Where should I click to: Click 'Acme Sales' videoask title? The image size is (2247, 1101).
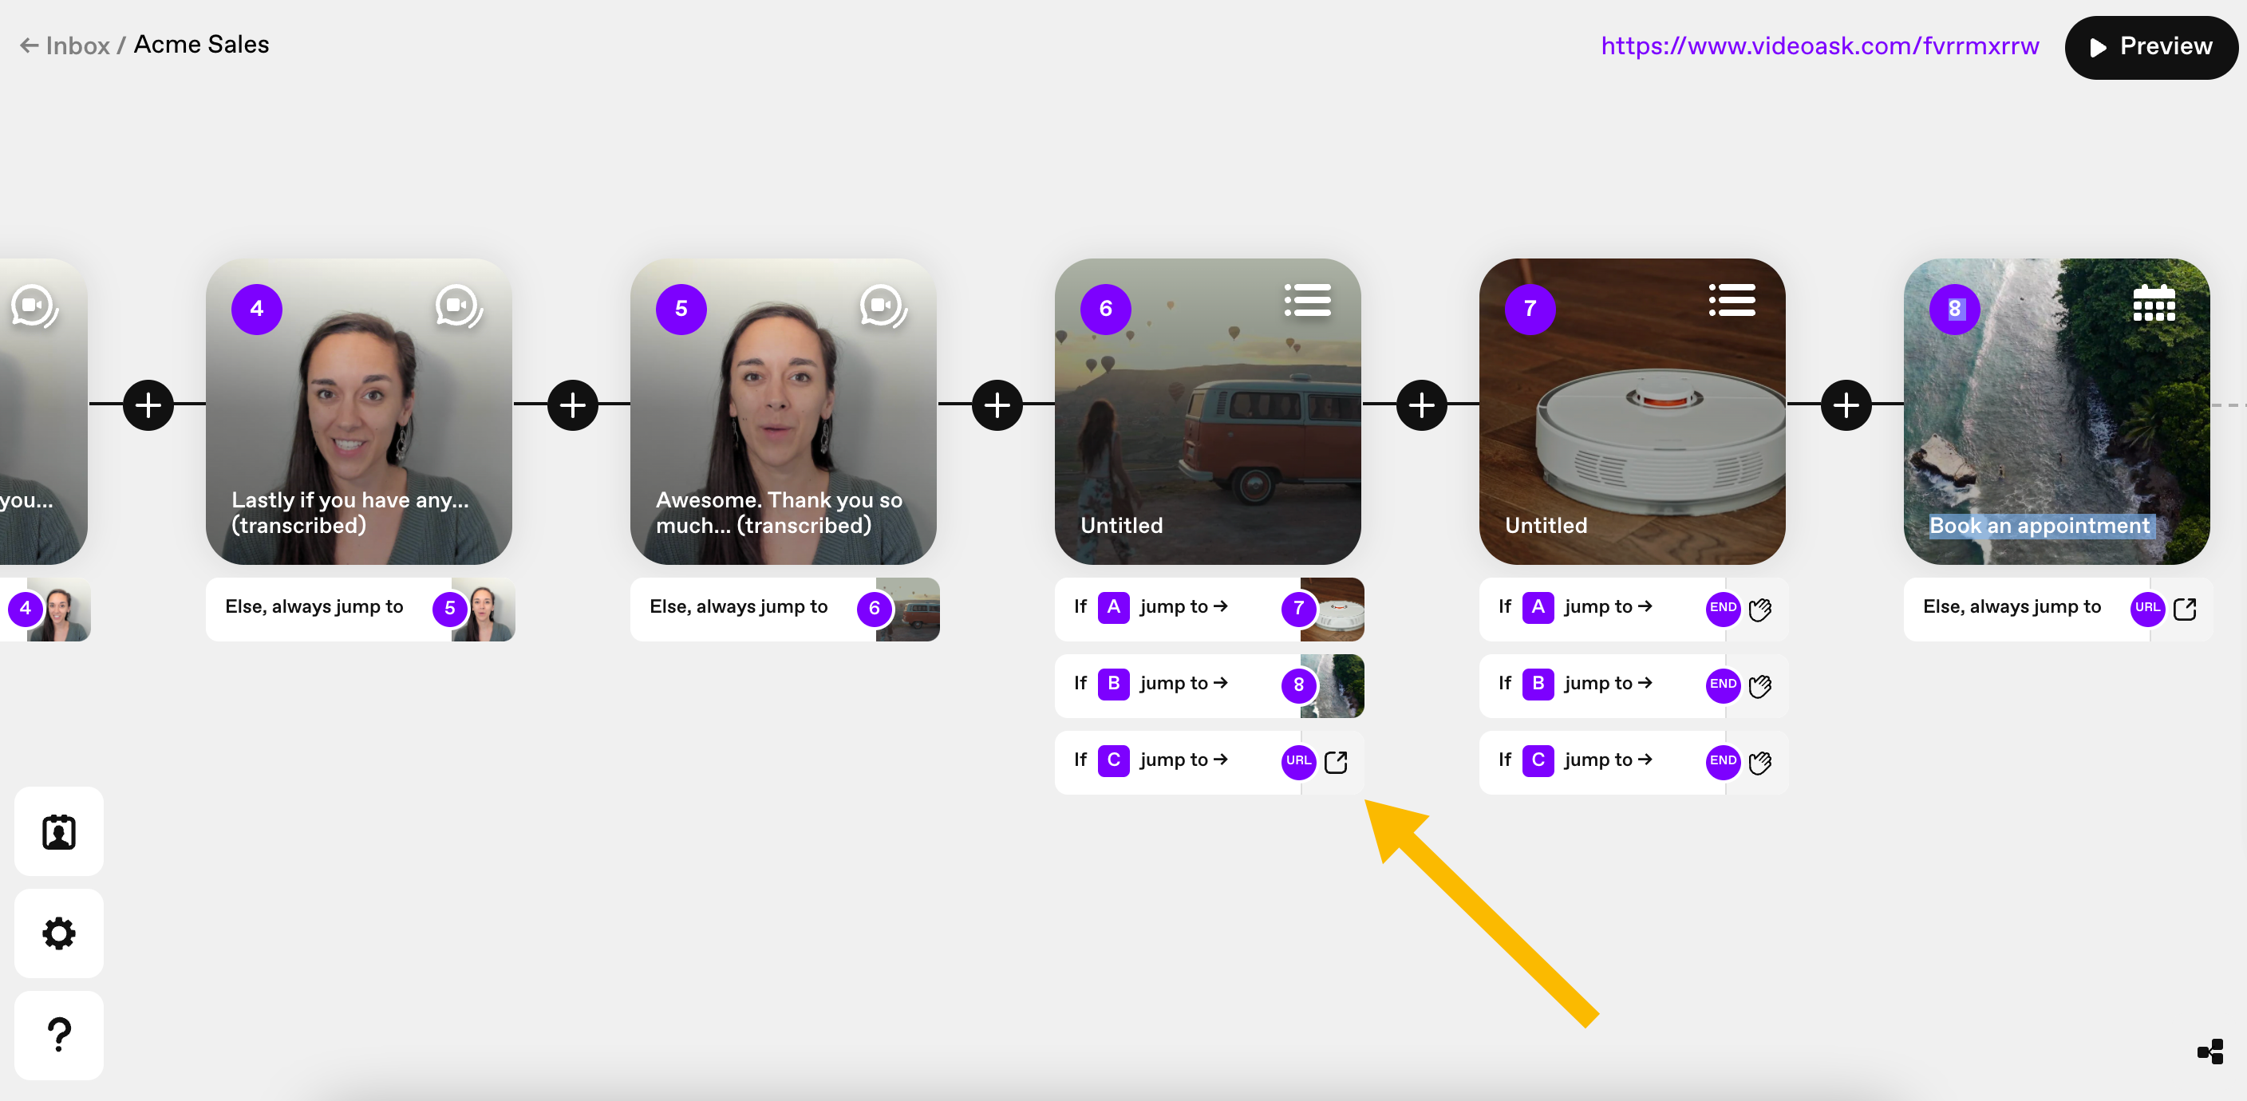pos(202,45)
